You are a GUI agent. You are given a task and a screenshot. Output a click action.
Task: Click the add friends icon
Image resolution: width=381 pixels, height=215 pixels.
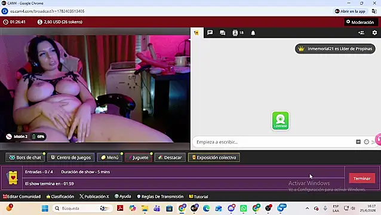[361, 33]
